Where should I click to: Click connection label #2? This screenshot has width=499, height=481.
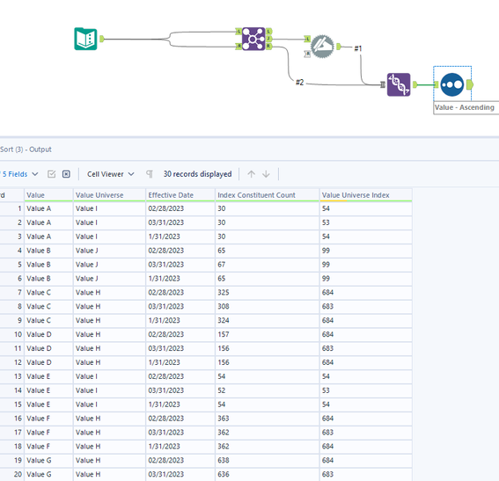point(300,83)
